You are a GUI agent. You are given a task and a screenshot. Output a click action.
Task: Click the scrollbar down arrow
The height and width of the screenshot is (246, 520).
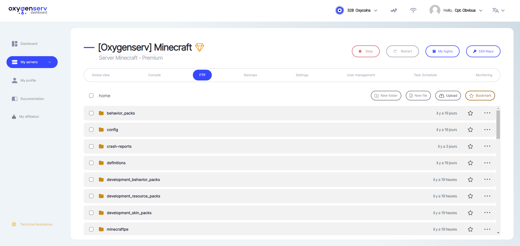(498, 233)
